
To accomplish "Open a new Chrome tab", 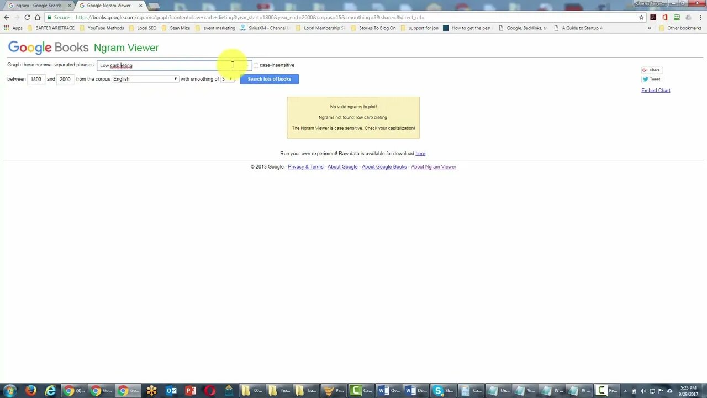I will coord(154,6).
